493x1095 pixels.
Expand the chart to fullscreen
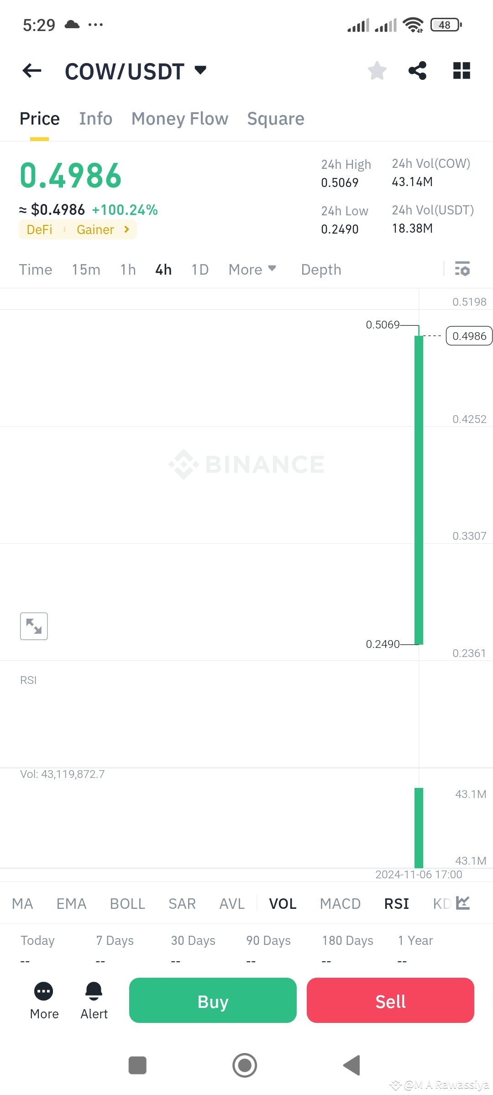pos(34,626)
